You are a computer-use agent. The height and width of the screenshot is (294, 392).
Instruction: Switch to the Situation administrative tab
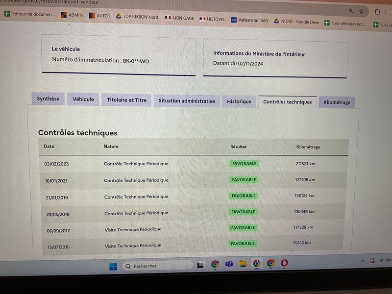pyautogui.click(x=187, y=101)
